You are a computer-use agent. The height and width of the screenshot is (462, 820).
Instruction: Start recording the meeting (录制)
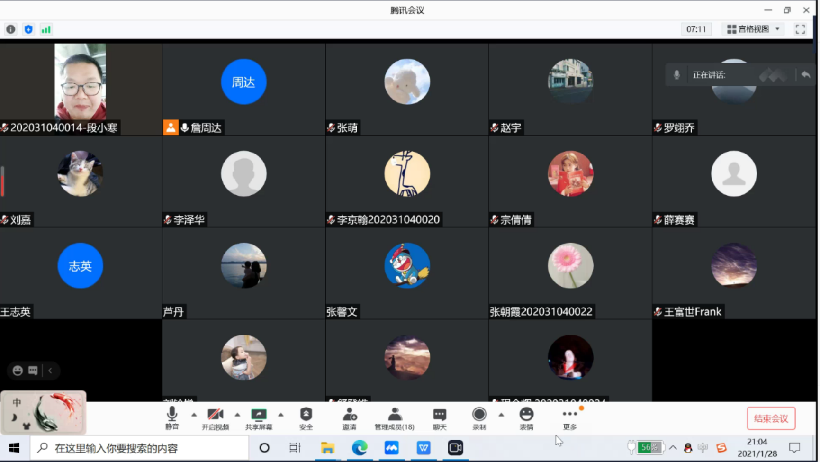click(479, 418)
